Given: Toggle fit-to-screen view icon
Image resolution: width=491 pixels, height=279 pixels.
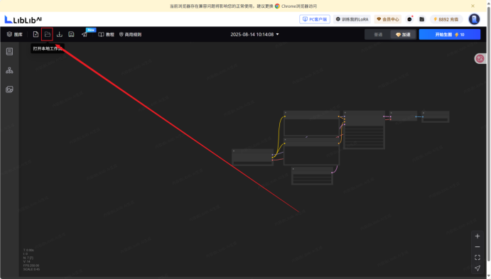Looking at the screenshot, I should coord(477,258).
